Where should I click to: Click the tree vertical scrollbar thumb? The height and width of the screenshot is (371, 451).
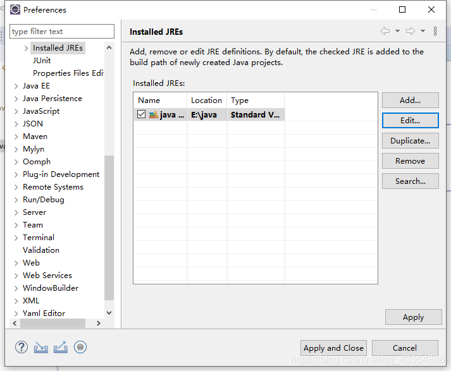pyautogui.click(x=109, y=228)
